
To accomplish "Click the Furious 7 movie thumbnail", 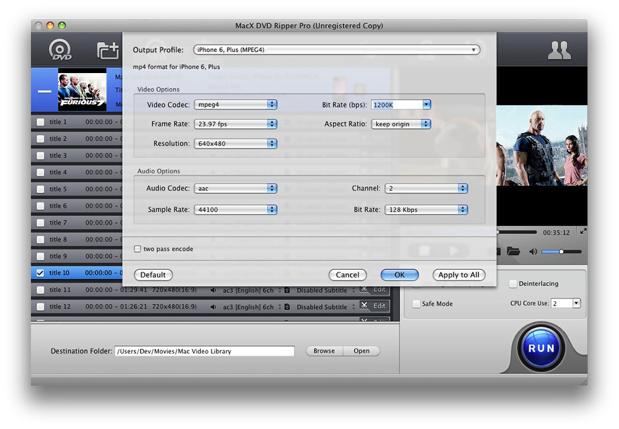I will pyautogui.click(x=82, y=90).
